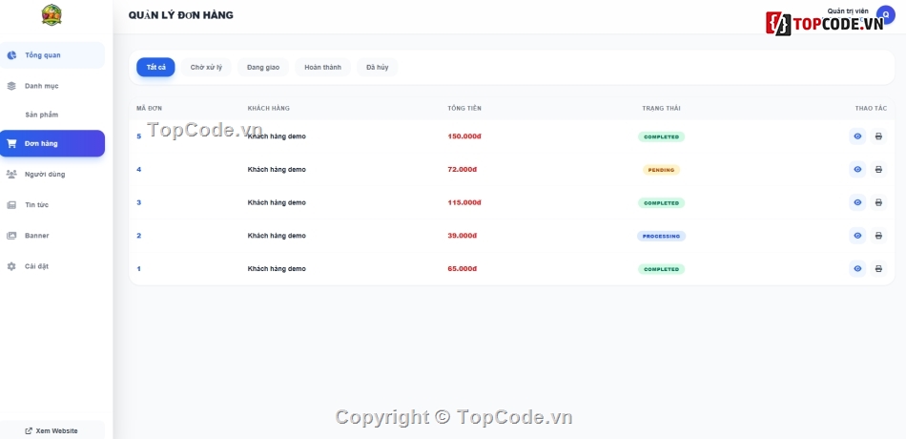Click the 115.000đ total amount
The width and height of the screenshot is (906, 439).
(x=464, y=202)
